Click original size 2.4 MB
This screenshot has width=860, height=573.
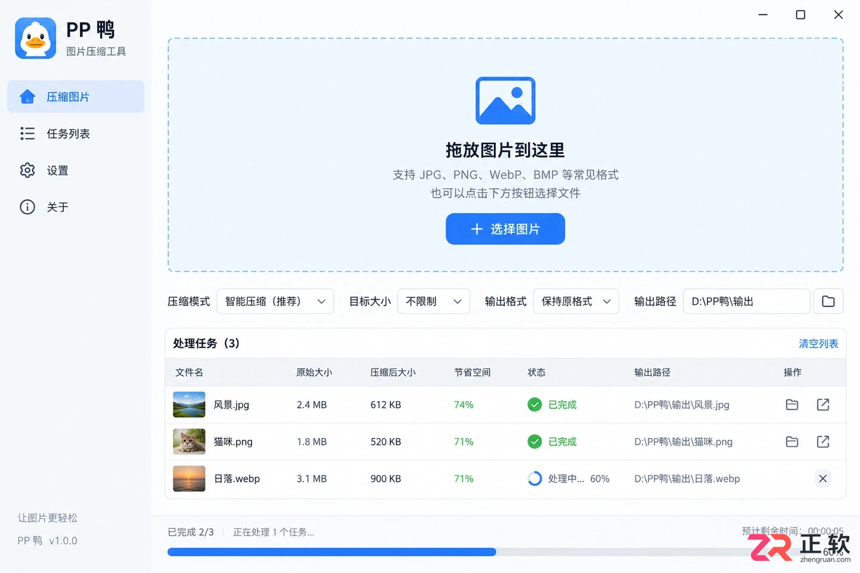pyautogui.click(x=312, y=405)
